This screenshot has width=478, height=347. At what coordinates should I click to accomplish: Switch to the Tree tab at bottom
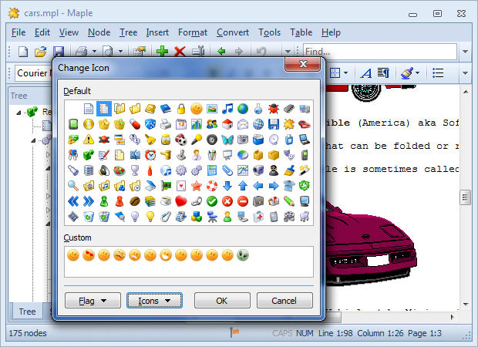pos(27,312)
